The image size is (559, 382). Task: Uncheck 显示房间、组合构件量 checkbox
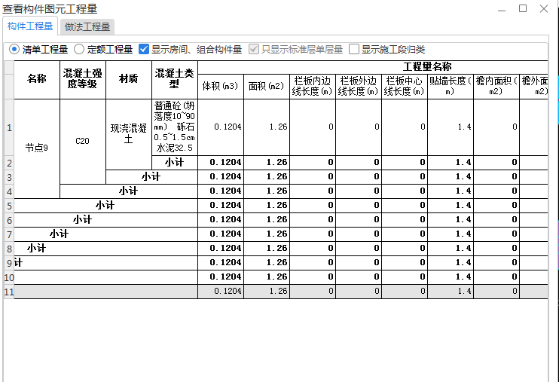(x=144, y=49)
